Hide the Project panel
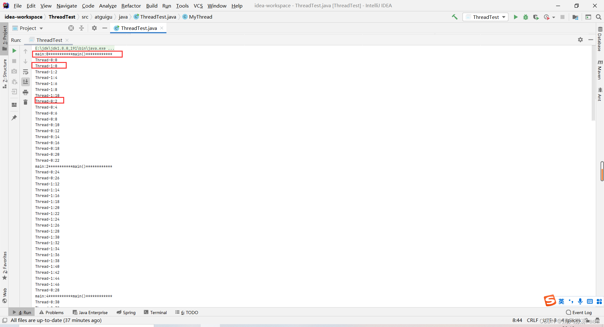The height and width of the screenshot is (327, 604). click(105, 28)
